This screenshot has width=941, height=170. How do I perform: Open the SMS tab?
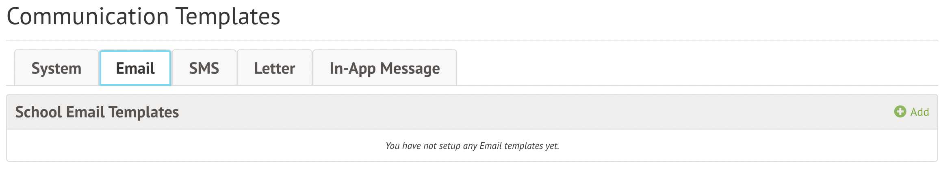click(x=204, y=68)
